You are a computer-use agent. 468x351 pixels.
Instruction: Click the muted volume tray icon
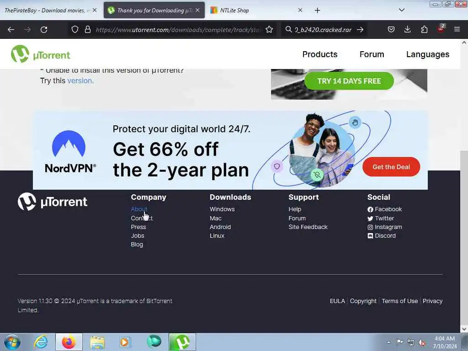[x=422, y=343]
